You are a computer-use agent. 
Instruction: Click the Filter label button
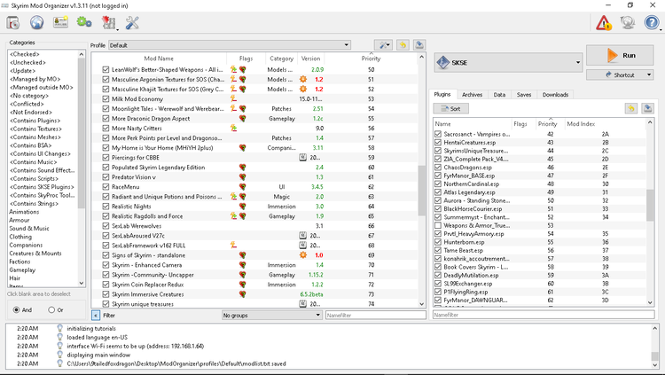[109, 316]
